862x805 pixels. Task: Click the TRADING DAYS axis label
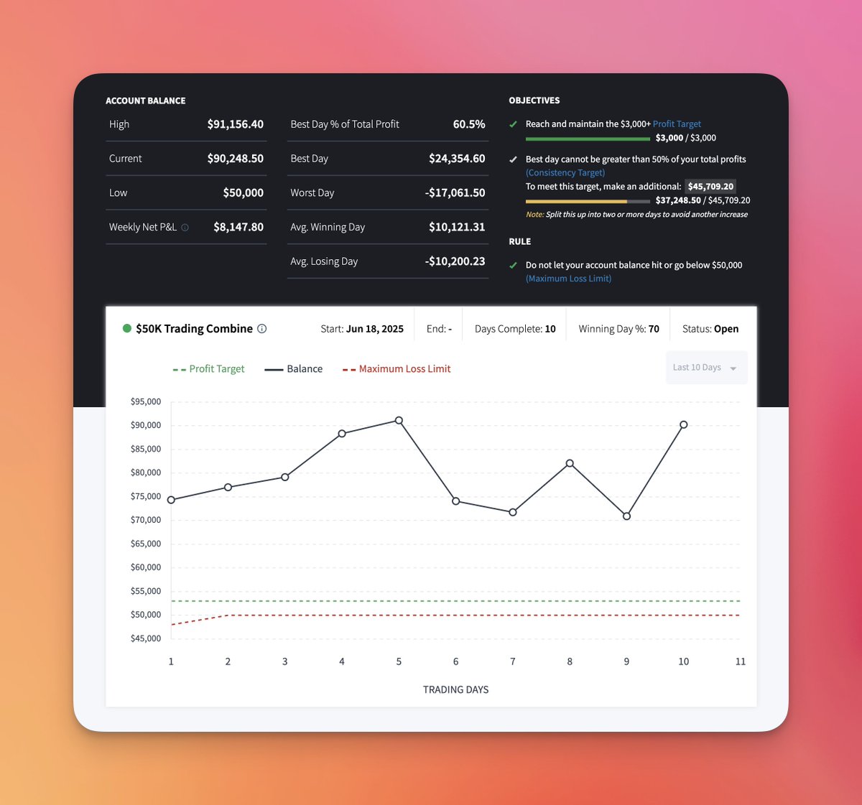455,689
